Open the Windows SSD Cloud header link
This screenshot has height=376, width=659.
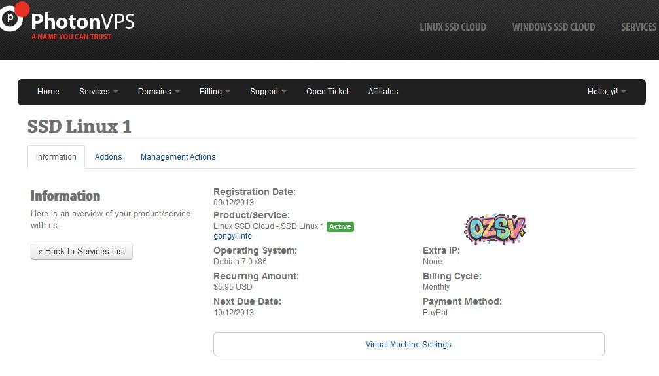pos(553,27)
